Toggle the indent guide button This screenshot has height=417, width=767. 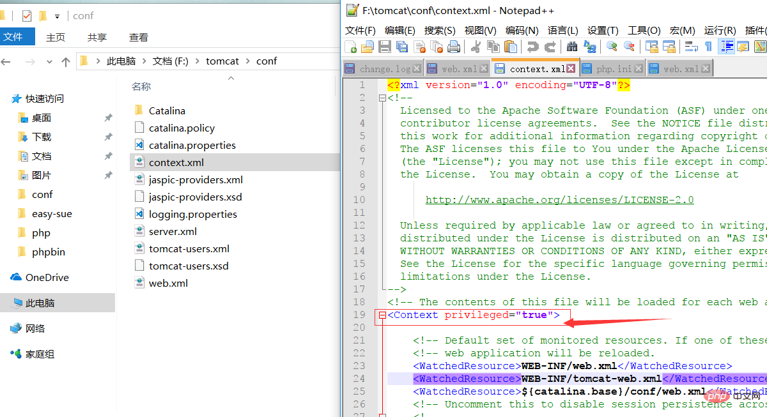[726, 46]
